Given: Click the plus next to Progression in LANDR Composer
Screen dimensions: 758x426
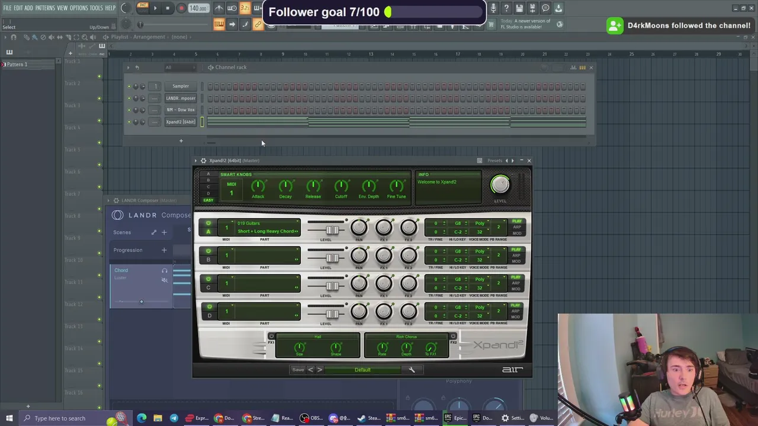Looking at the screenshot, I should click(x=164, y=250).
